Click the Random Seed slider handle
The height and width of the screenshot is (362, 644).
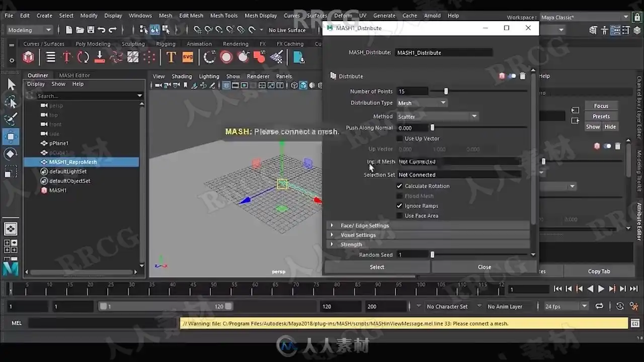pyautogui.click(x=432, y=255)
